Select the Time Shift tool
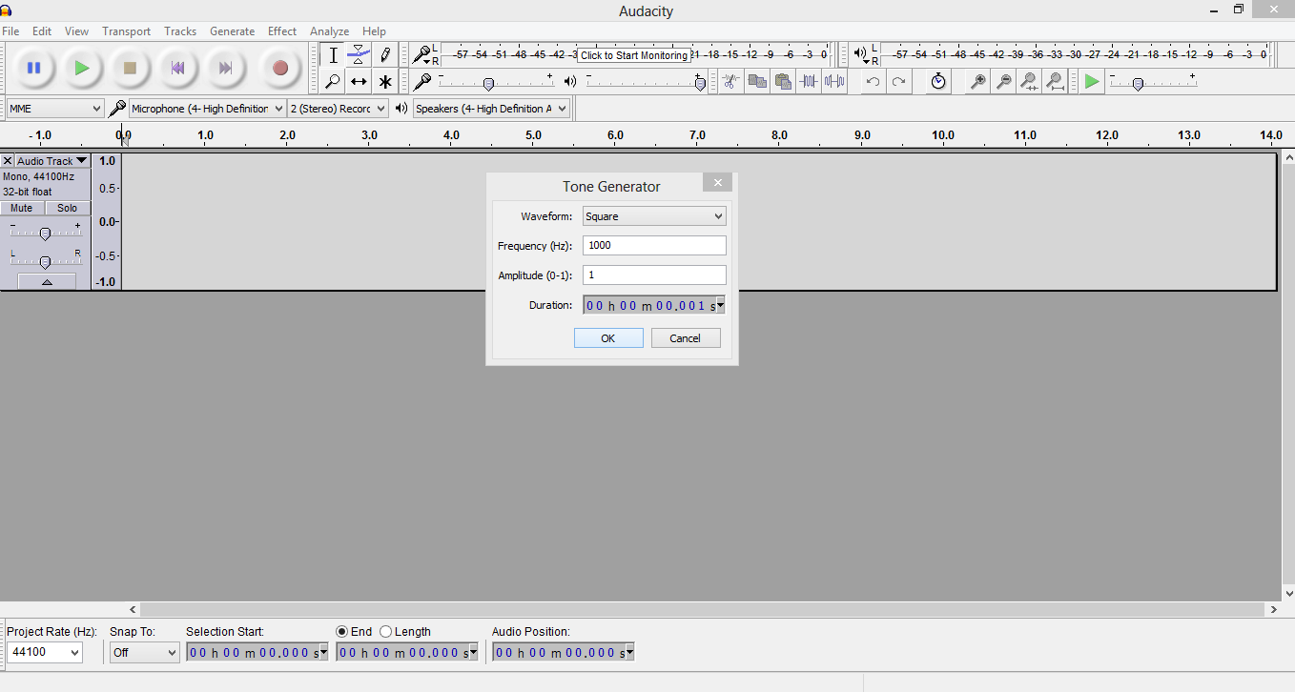The width and height of the screenshot is (1295, 692). [359, 82]
